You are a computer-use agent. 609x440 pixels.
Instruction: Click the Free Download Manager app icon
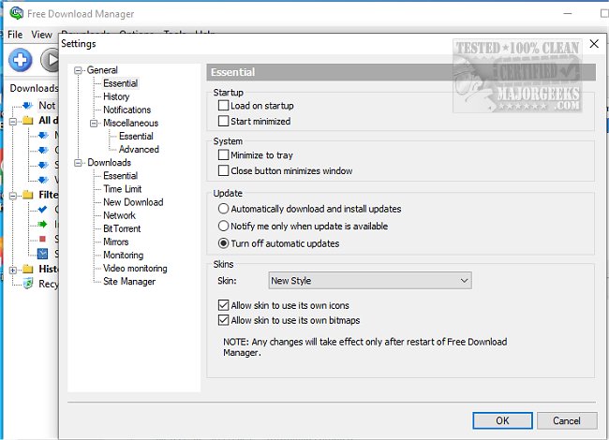pos(14,14)
